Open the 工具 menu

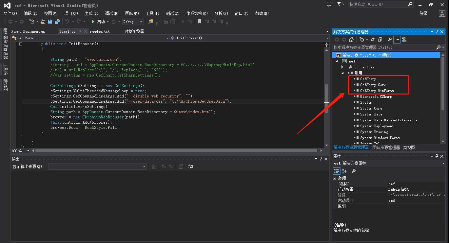tap(152, 13)
